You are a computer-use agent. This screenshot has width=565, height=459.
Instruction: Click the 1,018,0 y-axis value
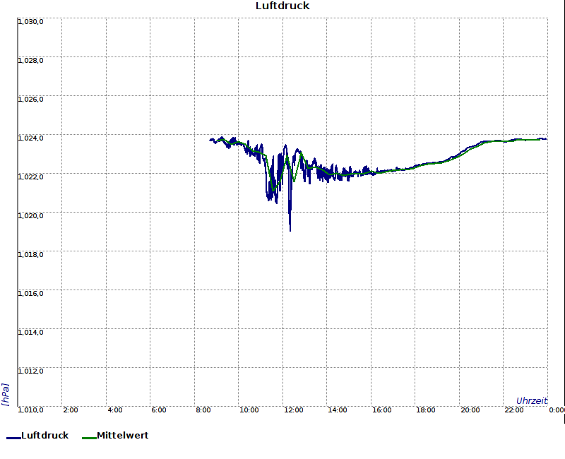(x=30, y=255)
